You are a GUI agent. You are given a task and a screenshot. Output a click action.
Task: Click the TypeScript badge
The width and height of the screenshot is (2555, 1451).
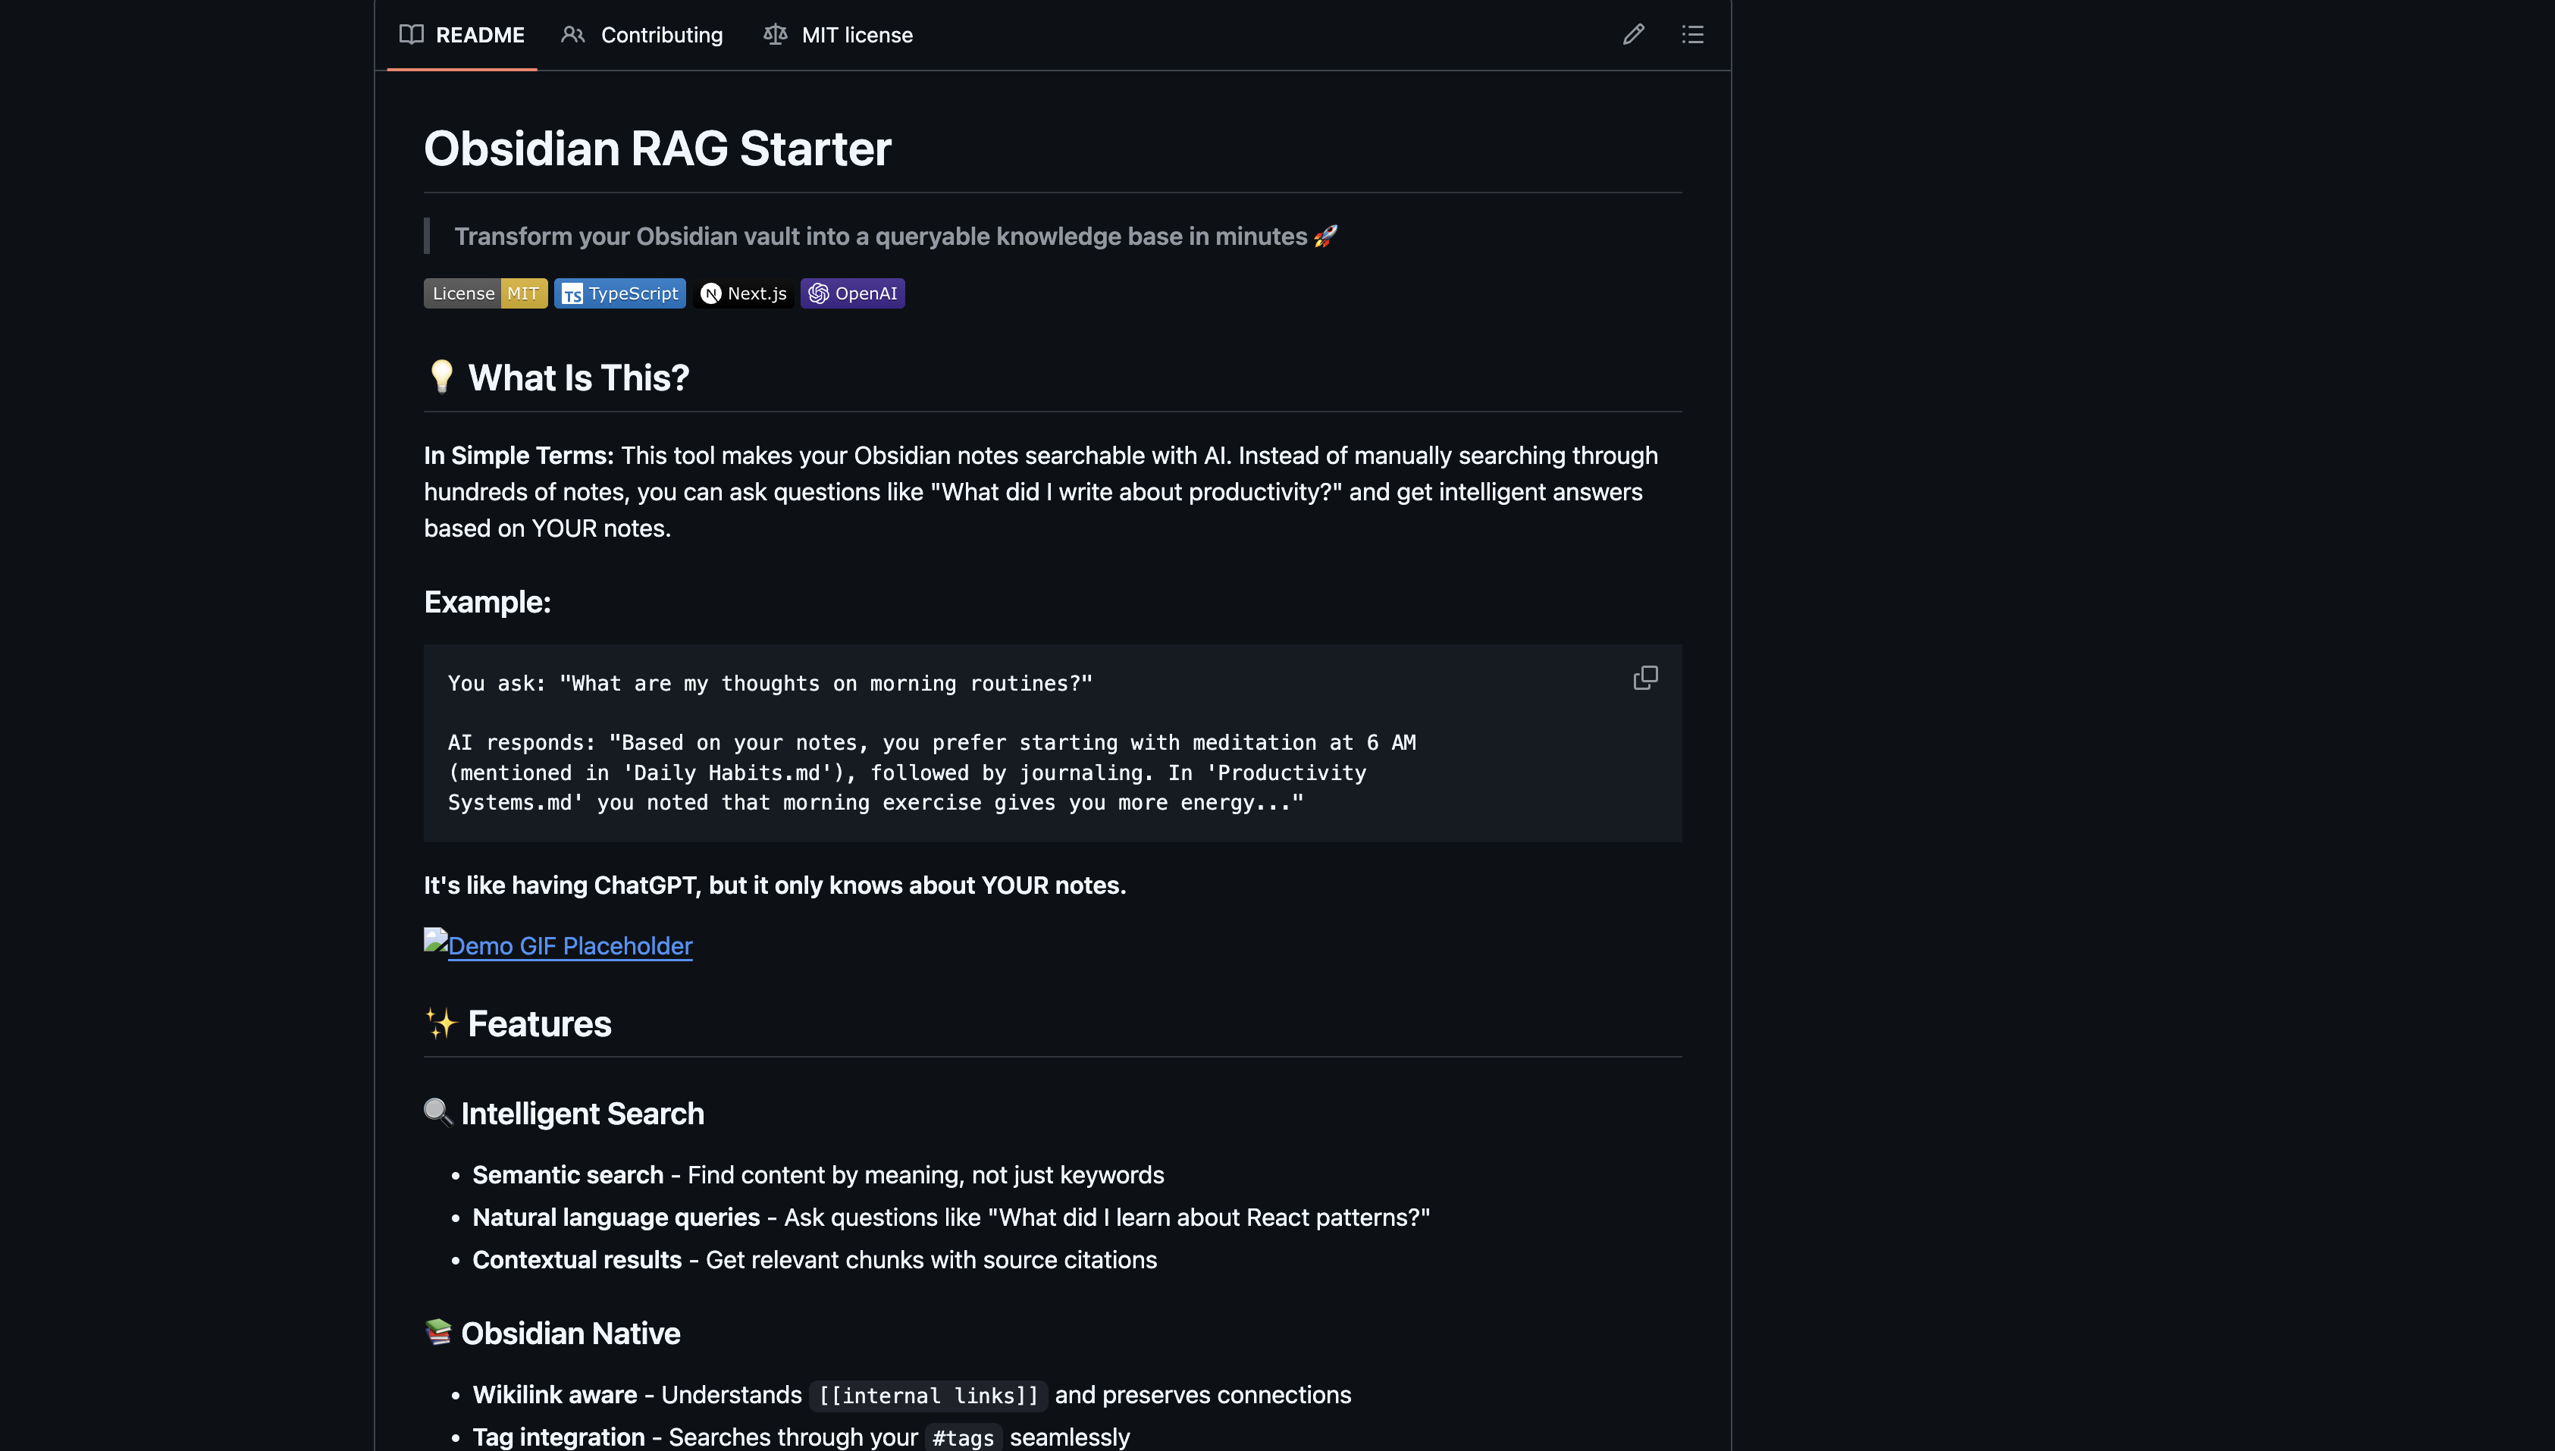pyautogui.click(x=620, y=293)
